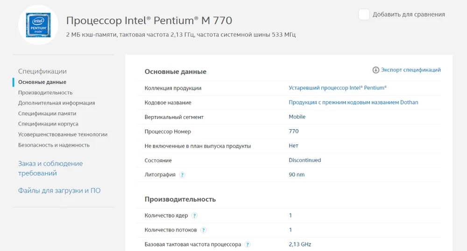
Task: Follow the Dothan code name link
Action: point(354,102)
